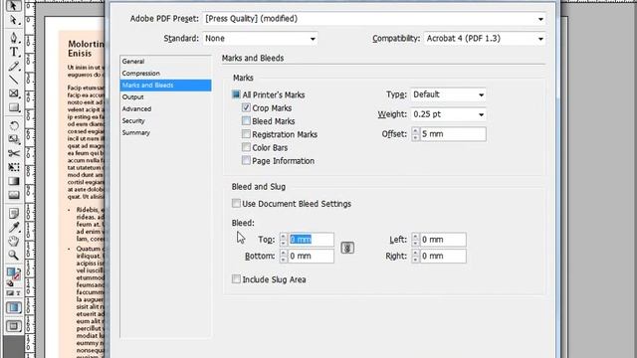Image resolution: width=637 pixels, height=358 pixels.
Task: Select the Rectangle Frame tool
Action: tap(13, 93)
